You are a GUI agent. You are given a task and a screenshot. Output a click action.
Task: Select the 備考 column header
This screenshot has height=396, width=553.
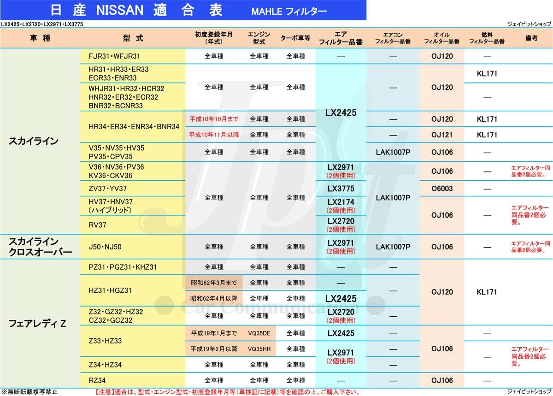(x=531, y=38)
